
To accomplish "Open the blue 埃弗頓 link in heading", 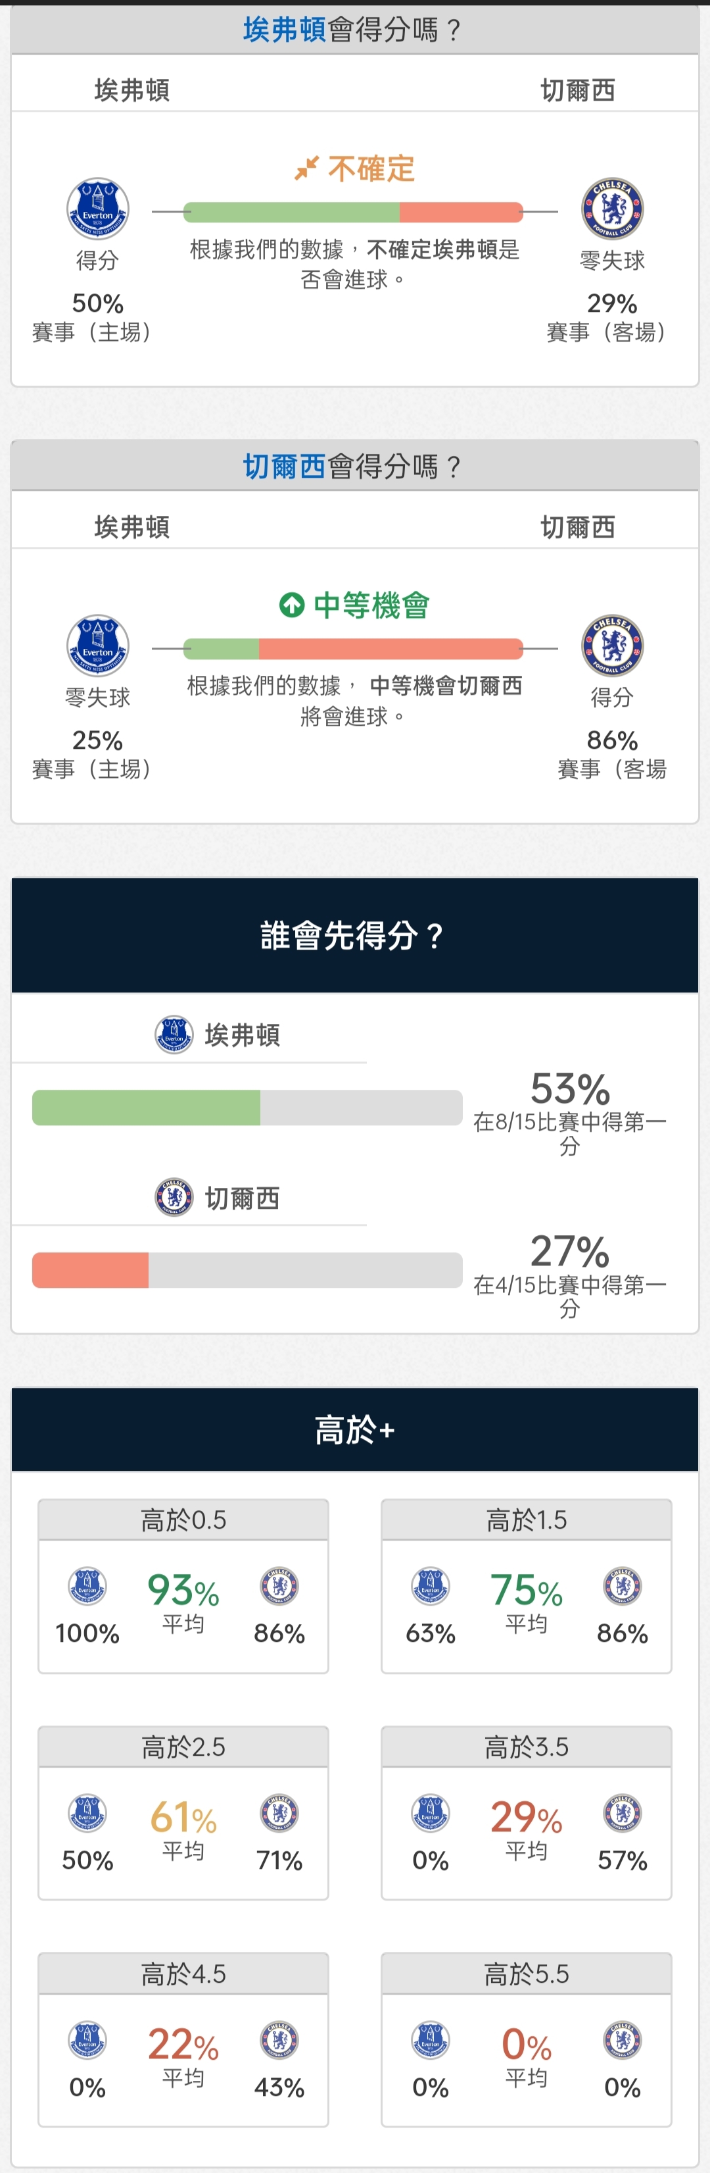I will pyautogui.click(x=285, y=30).
